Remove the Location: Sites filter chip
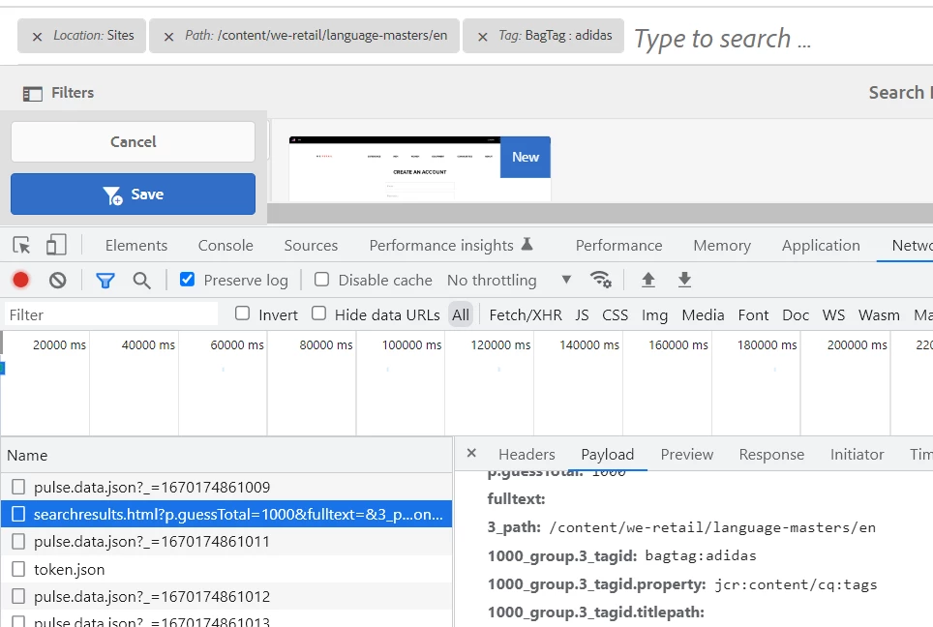Screen dimensions: 933x627 tap(37, 37)
